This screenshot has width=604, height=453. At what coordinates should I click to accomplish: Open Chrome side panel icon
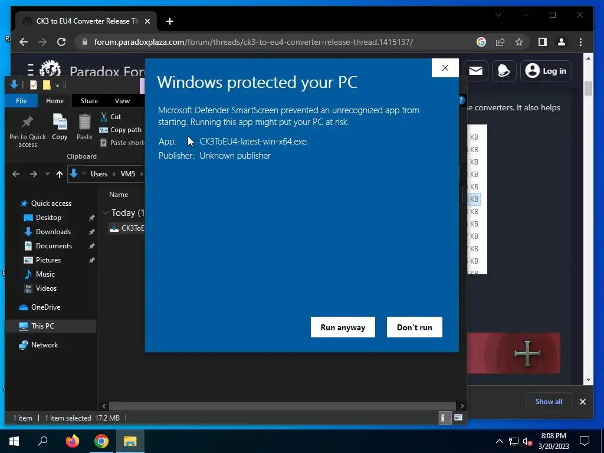[x=543, y=42]
